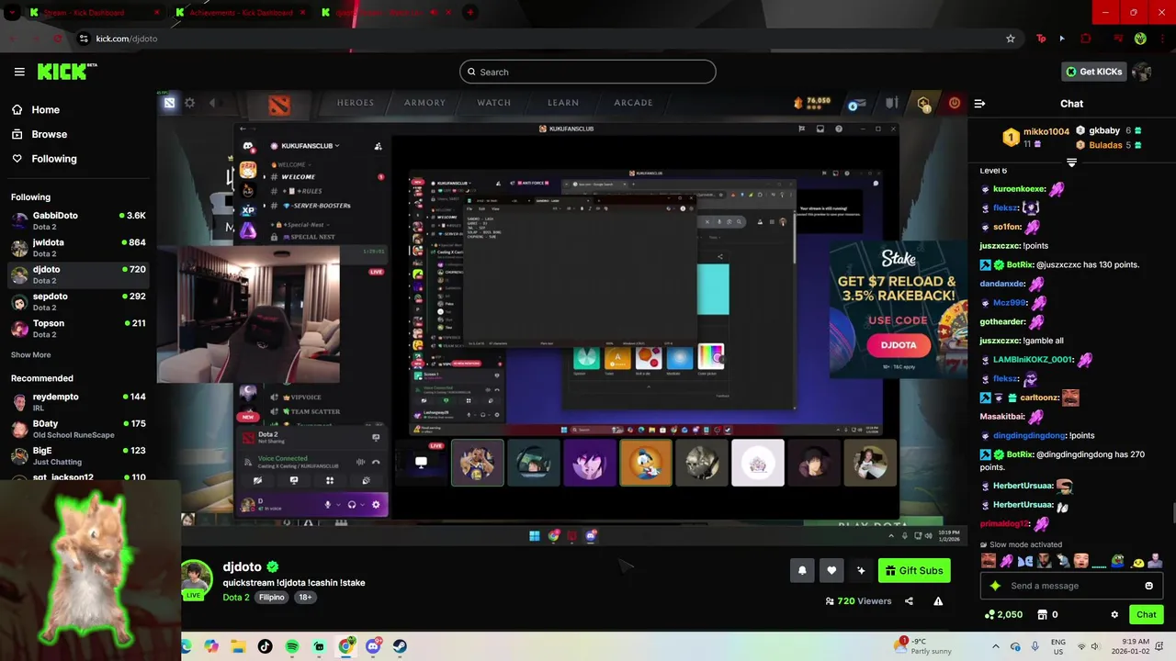Image resolution: width=1176 pixels, height=661 pixels.
Task: Focus the Kick Search field
Action: (588, 72)
